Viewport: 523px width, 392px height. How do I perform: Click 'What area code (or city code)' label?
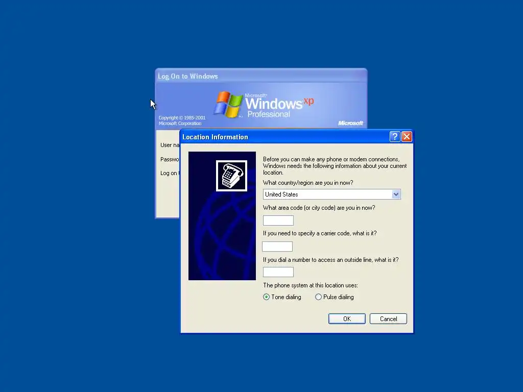[319, 208]
